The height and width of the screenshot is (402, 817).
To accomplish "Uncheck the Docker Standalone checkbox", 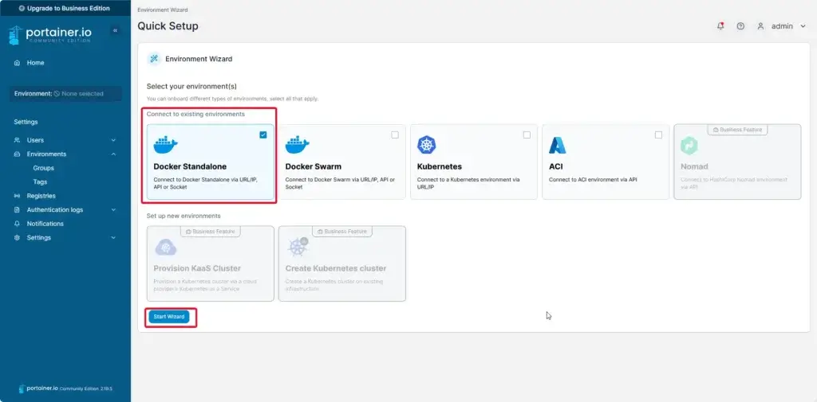I will point(263,135).
